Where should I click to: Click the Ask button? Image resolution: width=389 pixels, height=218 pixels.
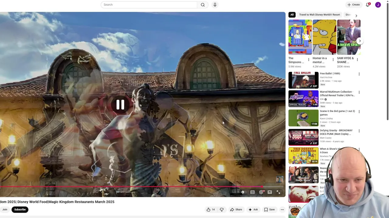(253, 210)
